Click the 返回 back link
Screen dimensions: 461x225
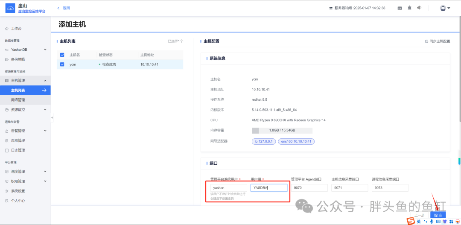pos(64,8)
